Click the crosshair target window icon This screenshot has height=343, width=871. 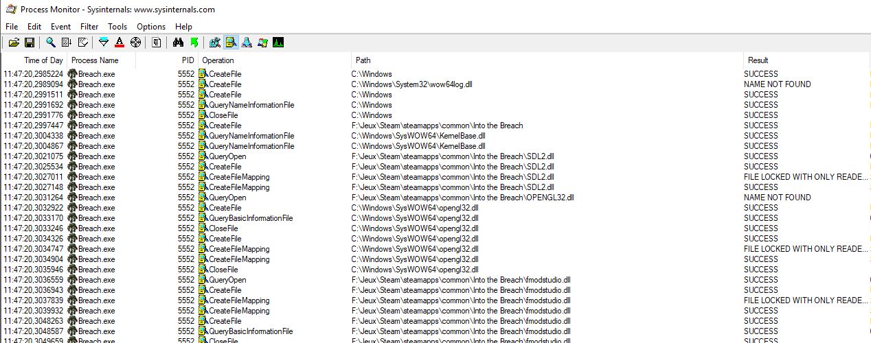135,43
